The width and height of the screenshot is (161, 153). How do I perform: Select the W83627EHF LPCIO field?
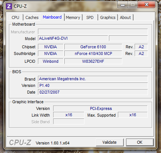93,61
